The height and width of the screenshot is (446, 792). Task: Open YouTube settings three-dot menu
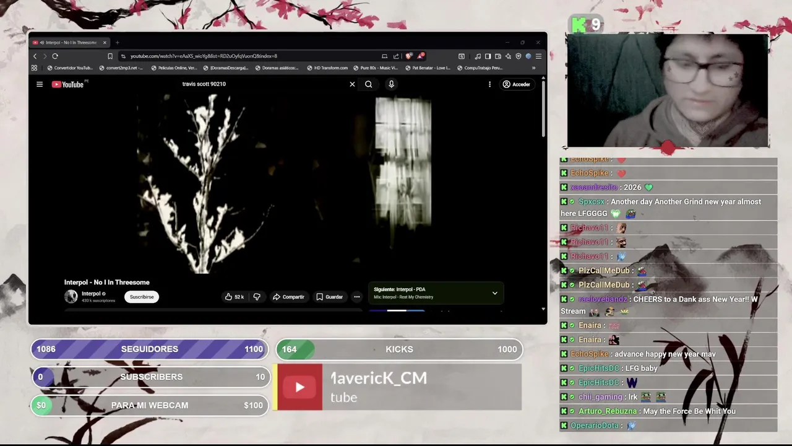pos(489,84)
